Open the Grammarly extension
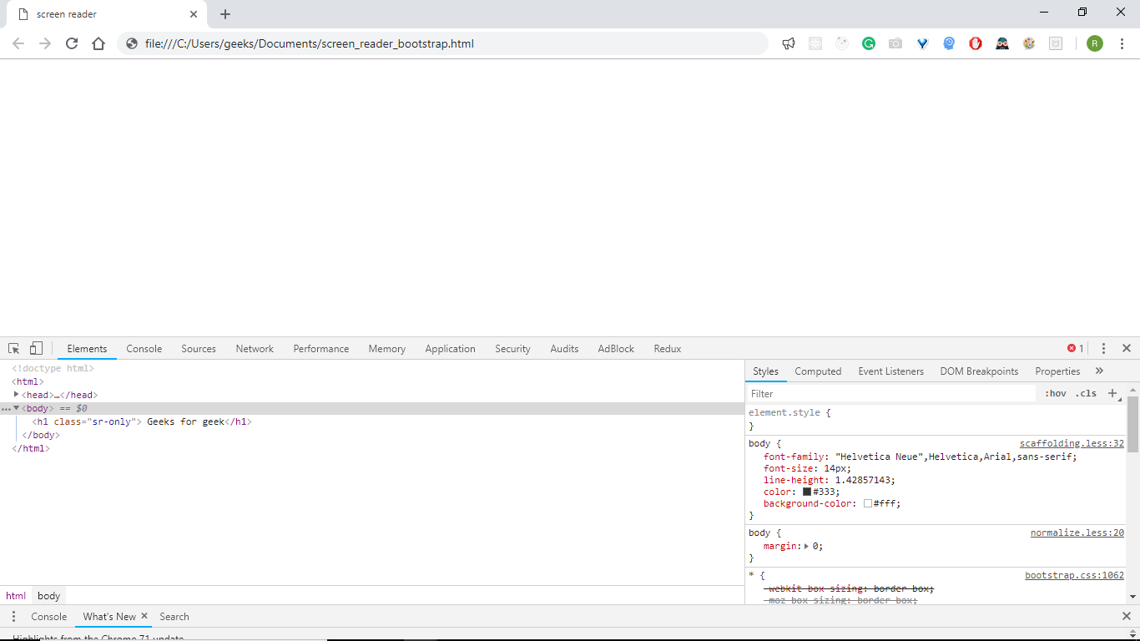Screen dimensions: 1140x641 pyautogui.click(x=869, y=43)
